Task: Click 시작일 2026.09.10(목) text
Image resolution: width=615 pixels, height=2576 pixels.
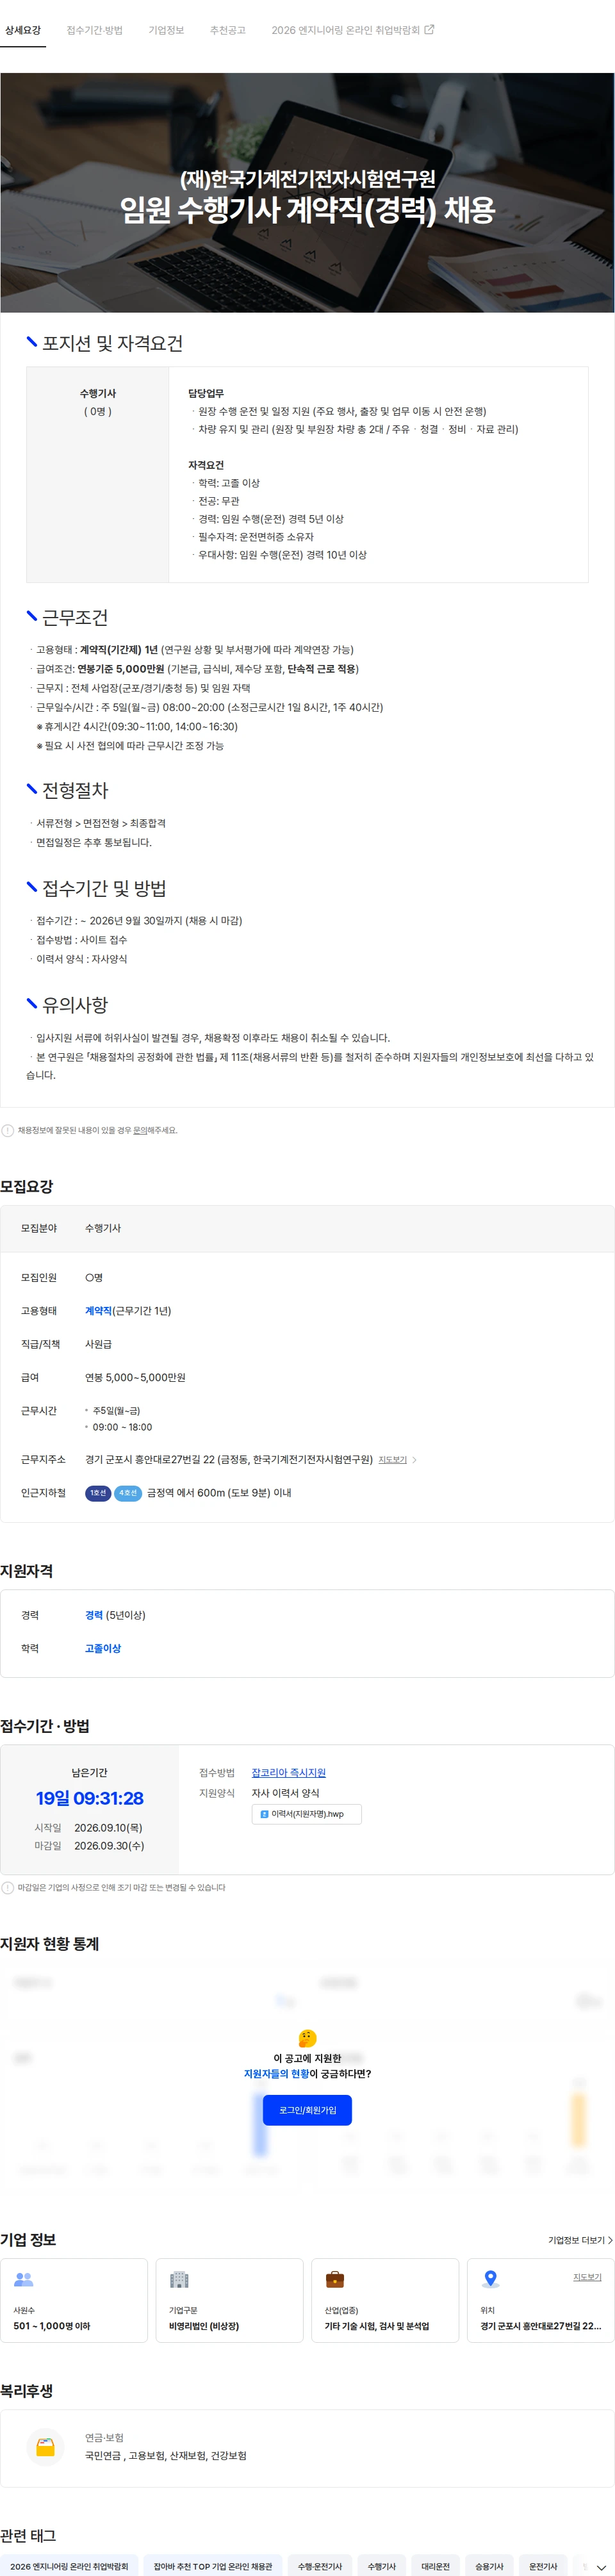Action: [x=108, y=1827]
